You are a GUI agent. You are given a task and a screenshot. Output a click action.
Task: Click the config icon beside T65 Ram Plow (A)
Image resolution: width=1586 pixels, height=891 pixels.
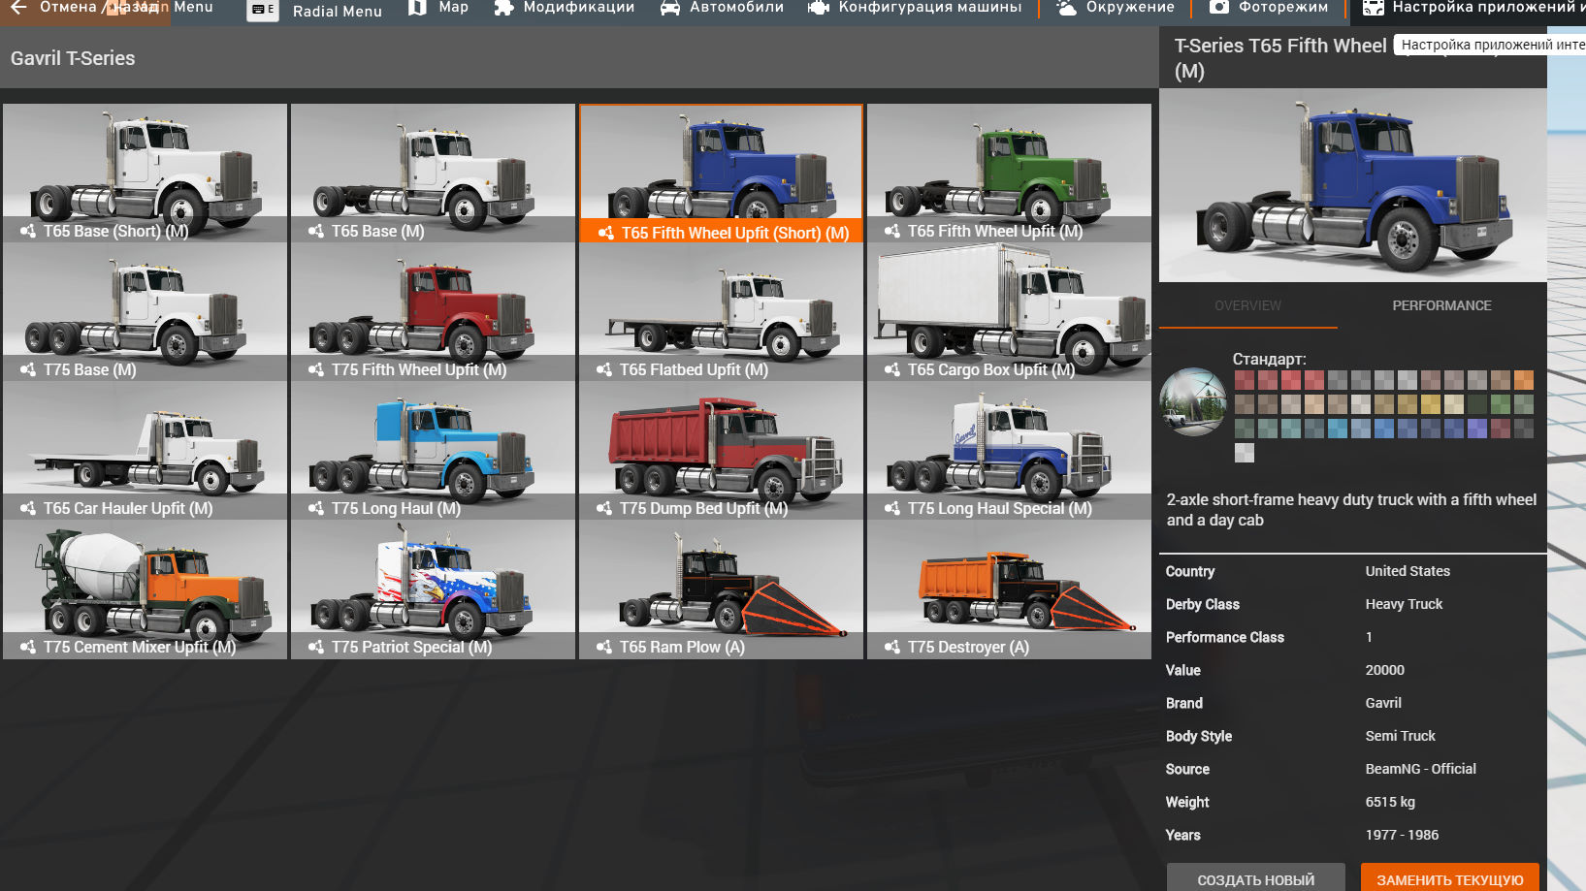604,647
